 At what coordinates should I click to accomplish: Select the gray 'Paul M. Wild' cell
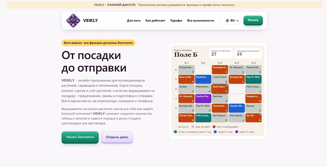click(x=203, y=108)
